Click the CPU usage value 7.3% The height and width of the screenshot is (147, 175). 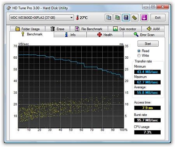(147, 132)
